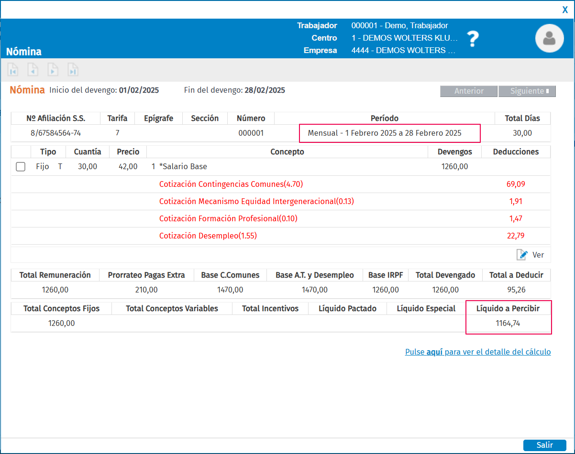Tick the Salario Base row checkbox
Image resolution: width=575 pixels, height=454 pixels.
coord(21,167)
